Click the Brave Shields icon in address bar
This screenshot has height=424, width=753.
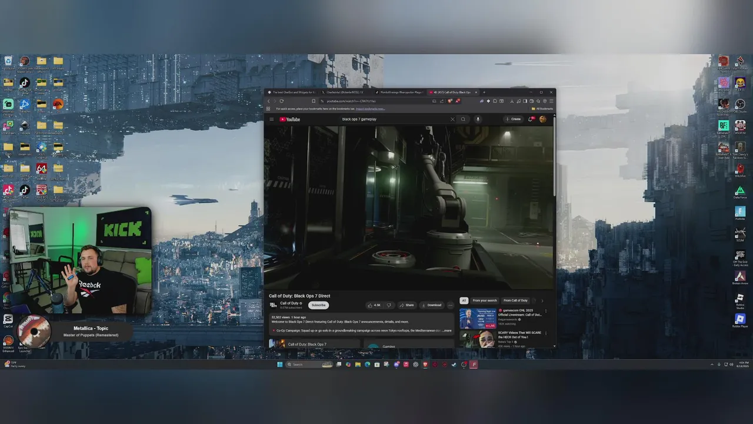(449, 101)
